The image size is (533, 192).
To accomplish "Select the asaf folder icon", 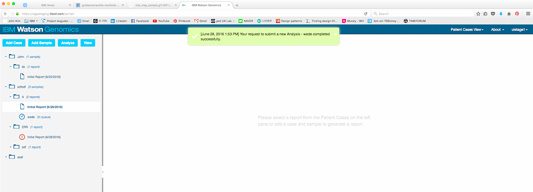I will [x=12, y=157].
